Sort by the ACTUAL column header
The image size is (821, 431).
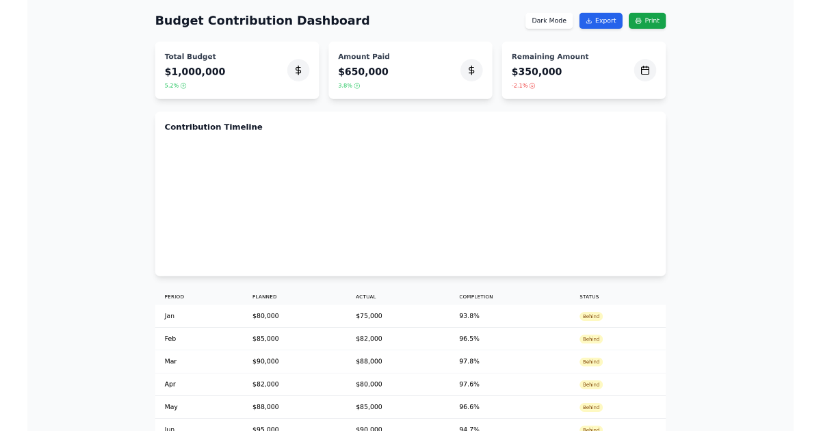(x=366, y=296)
